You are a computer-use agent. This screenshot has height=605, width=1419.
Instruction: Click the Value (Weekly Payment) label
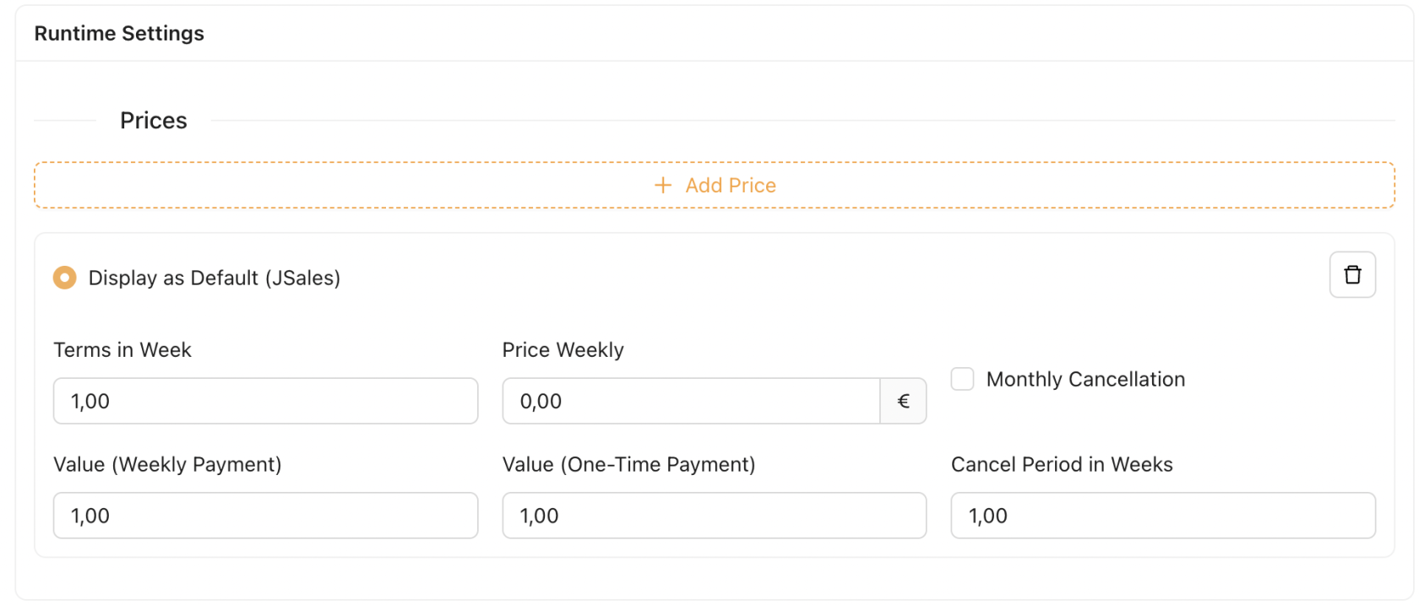167,465
